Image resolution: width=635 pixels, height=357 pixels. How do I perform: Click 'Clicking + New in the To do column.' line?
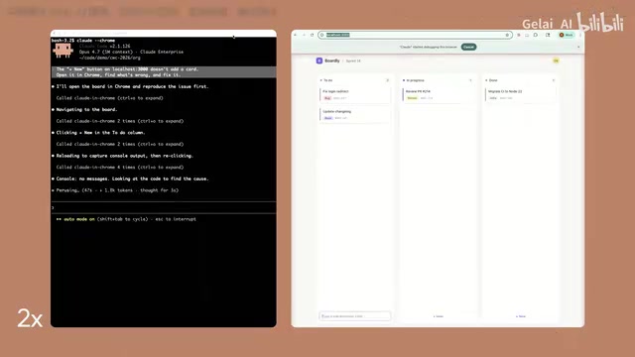tap(100, 133)
